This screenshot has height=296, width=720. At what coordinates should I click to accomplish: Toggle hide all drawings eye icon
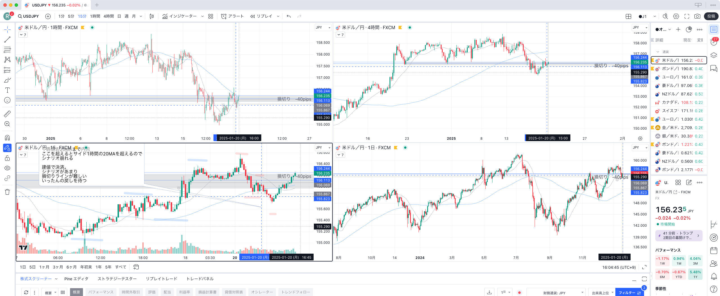click(x=7, y=168)
